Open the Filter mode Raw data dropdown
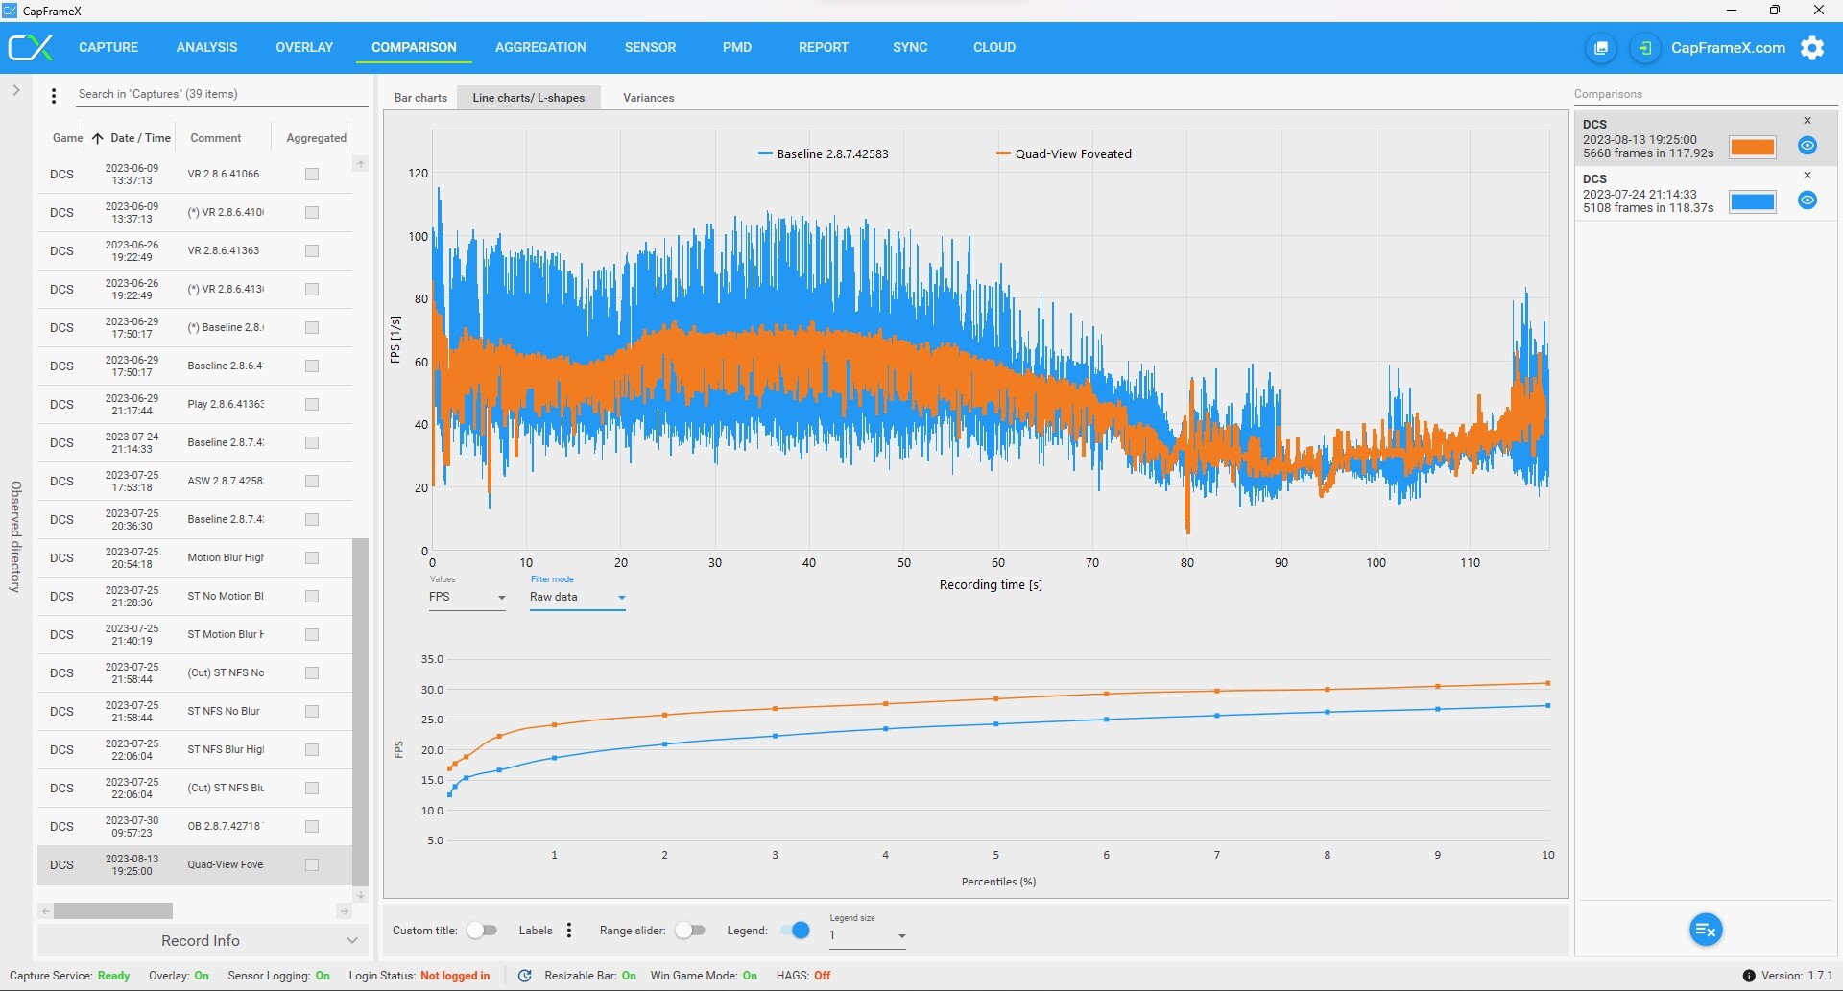Viewport: 1843px width, 991px height. tap(578, 597)
